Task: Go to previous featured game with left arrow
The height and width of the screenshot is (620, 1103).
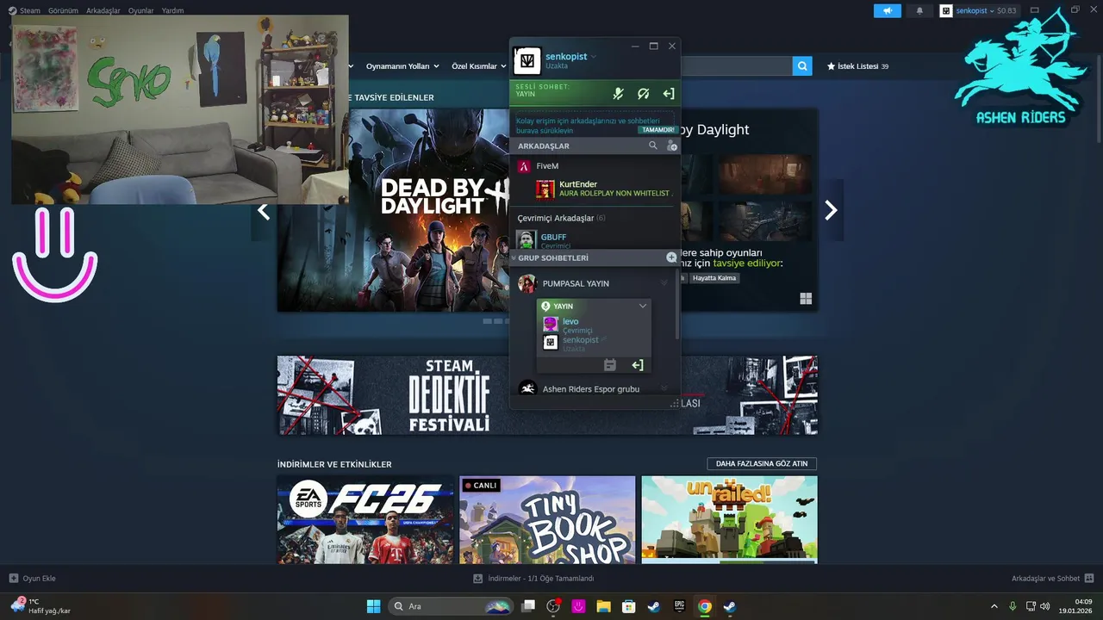Action: 264,210
